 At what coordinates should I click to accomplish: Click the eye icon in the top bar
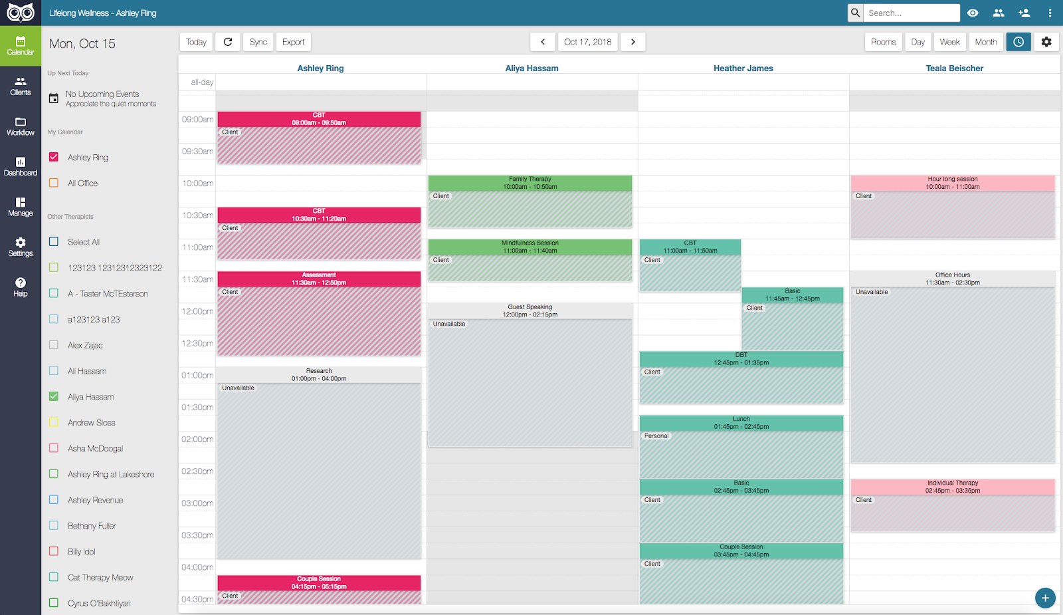(972, 13)
